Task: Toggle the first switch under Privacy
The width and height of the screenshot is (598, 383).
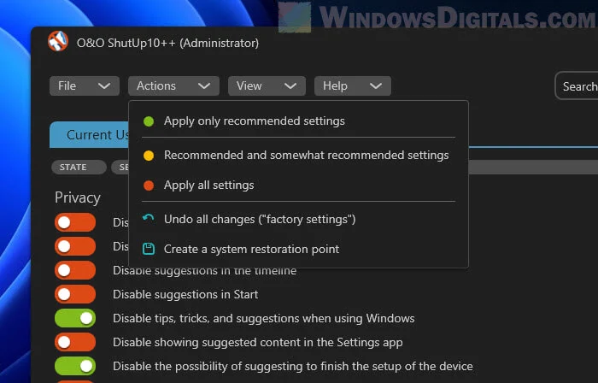Action: click(x=75, y=222)
